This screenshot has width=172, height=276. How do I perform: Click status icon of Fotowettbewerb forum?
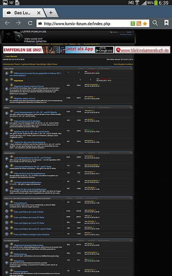7,204
